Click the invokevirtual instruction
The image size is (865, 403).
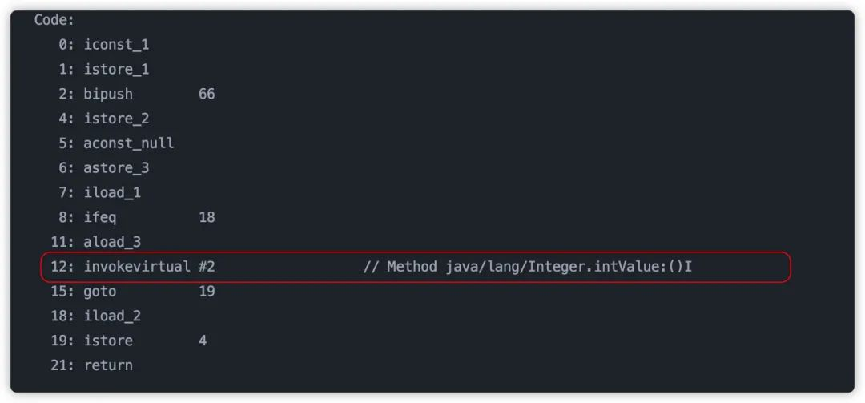(x=137, y=267)
